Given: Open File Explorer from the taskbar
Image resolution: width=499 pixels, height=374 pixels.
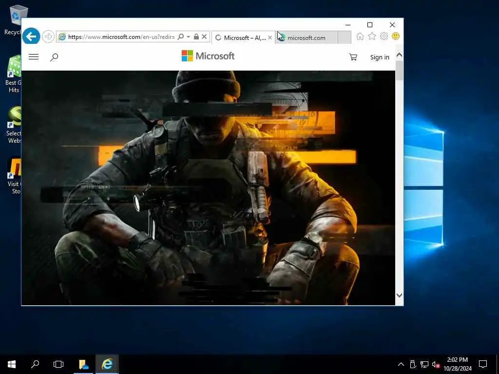Looking at the screenshot, I should point(84,364).
